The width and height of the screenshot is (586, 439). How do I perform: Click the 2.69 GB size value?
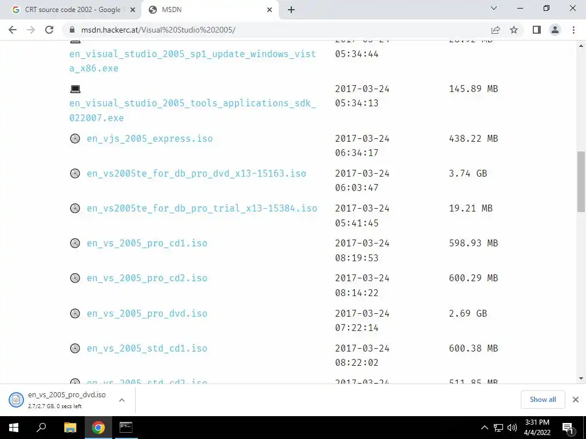point(468,314)
